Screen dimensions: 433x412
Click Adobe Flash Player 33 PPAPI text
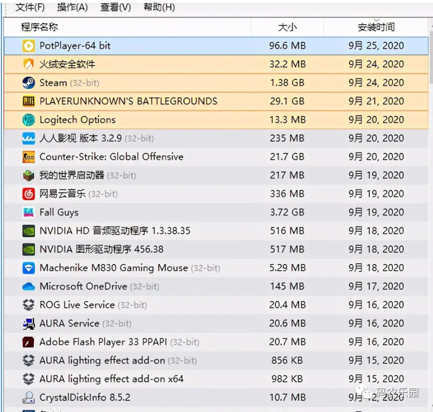[x=103, y=342]
